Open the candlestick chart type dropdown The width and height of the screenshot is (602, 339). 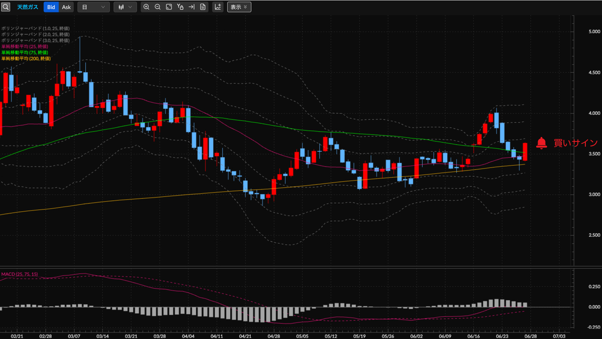(125, 7)
